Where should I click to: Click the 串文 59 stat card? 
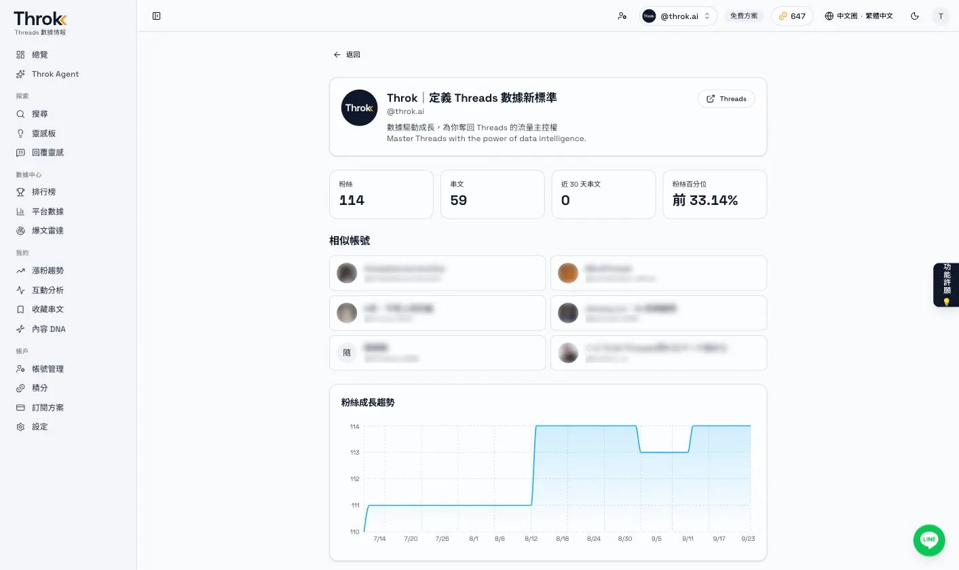(493, 194)
